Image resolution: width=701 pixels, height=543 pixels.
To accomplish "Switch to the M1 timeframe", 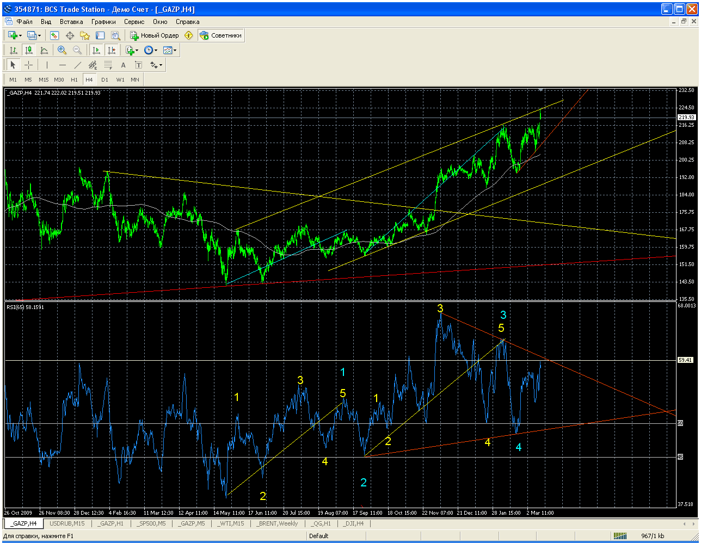I will point(13,79).
